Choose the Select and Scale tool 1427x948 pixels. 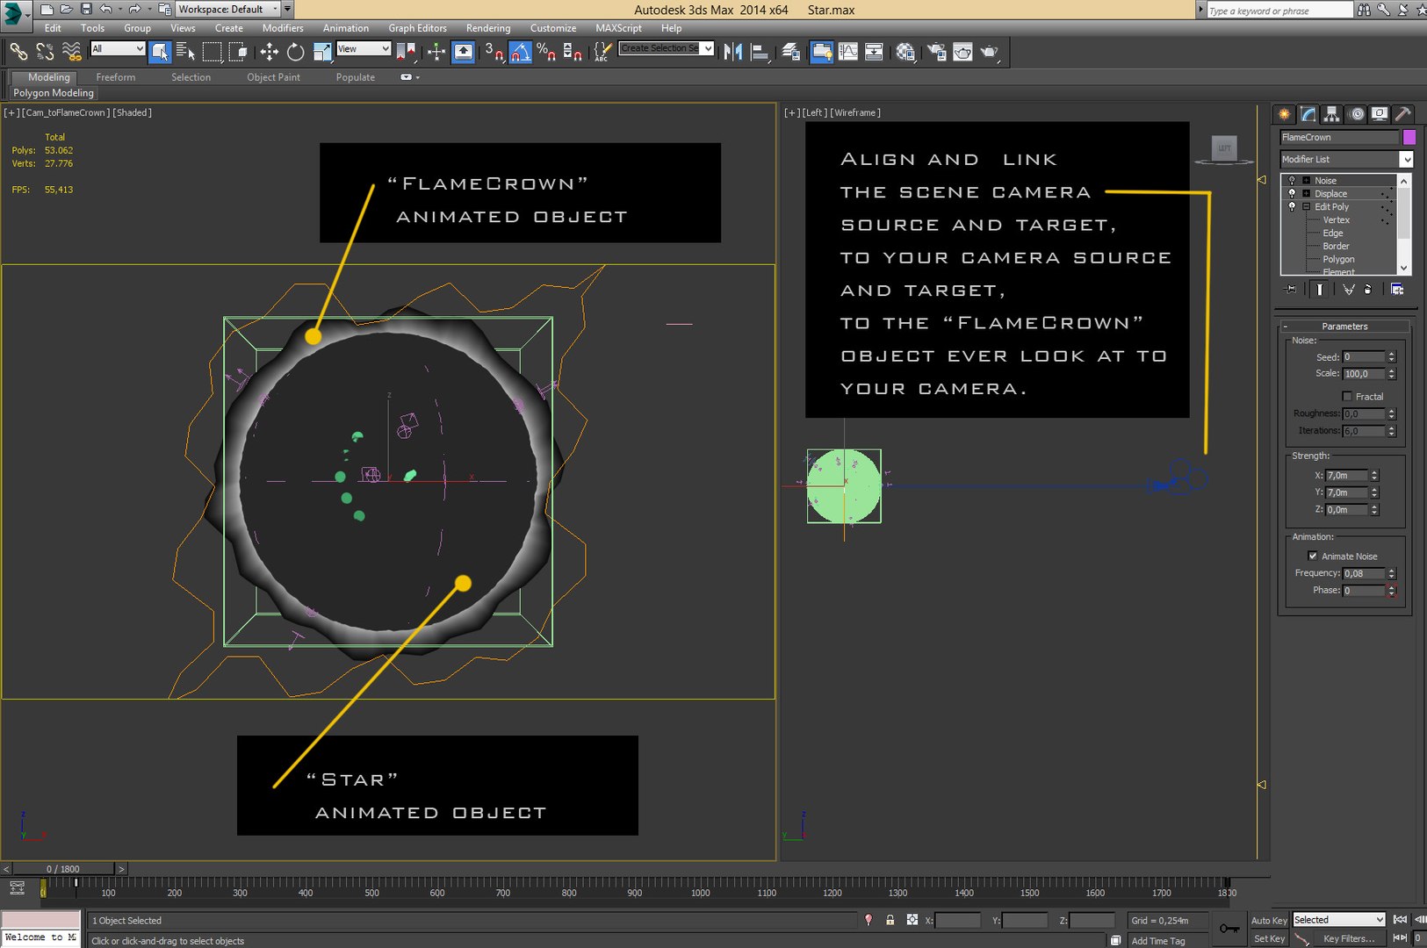coord(322,52)
